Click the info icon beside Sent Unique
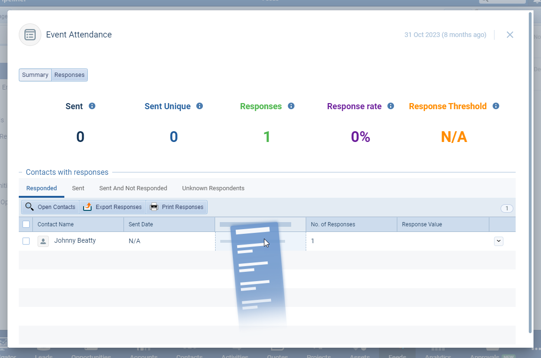This screenshot has width=541, height=358. pos(200,106)
